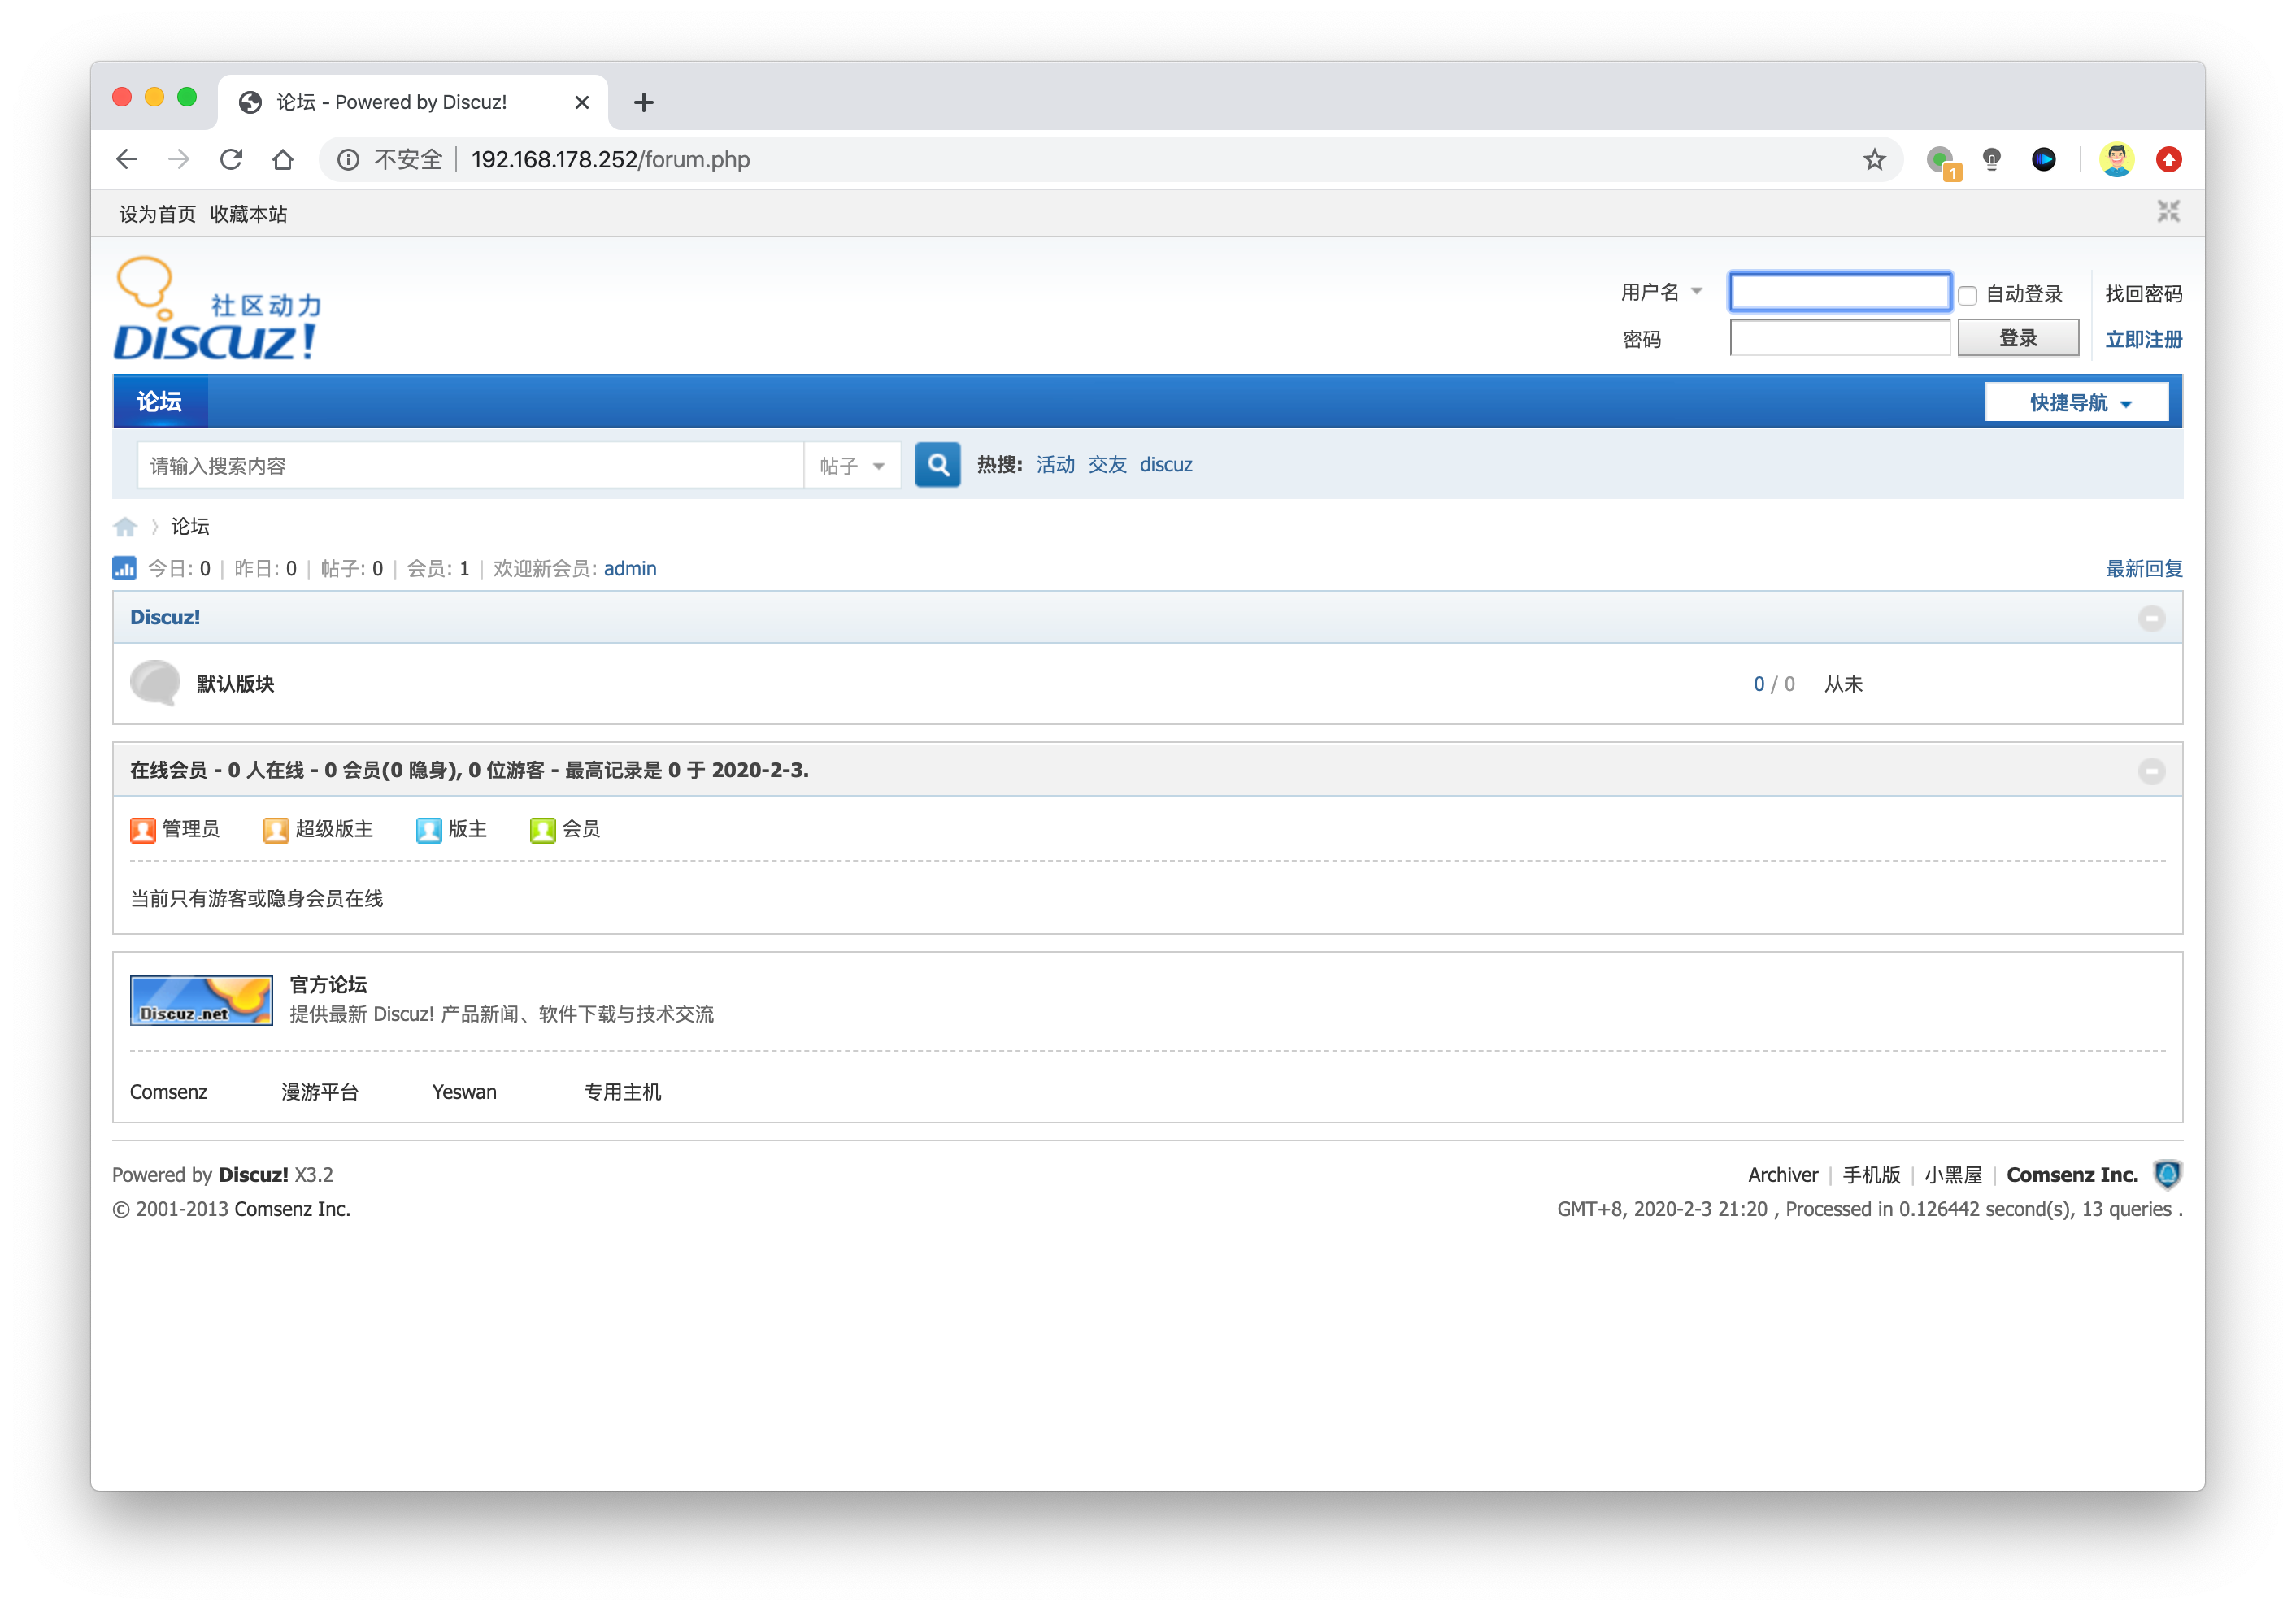
Task: Enable the 自动登录 checkbox
Action: click(1967, 295)
